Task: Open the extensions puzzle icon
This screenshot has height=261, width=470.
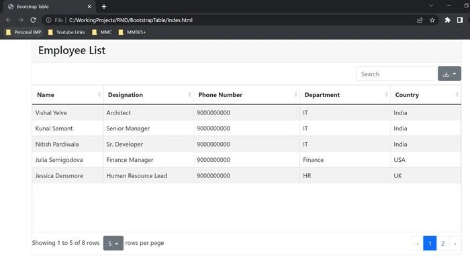Action: tap(448, 20)
